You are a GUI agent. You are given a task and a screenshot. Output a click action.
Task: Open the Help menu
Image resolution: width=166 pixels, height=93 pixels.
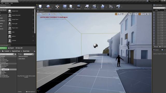pos(12,3)
